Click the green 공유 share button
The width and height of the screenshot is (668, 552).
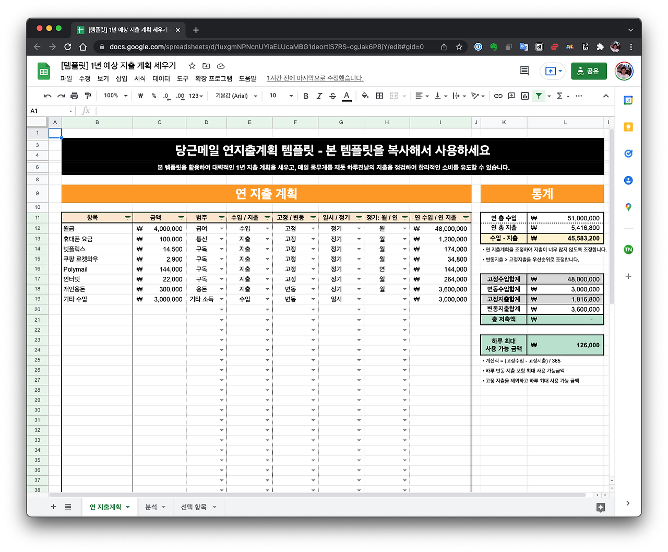pyautogui.click(x=589, y=71)
